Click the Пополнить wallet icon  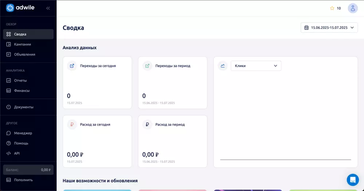[x=9, y=180]
